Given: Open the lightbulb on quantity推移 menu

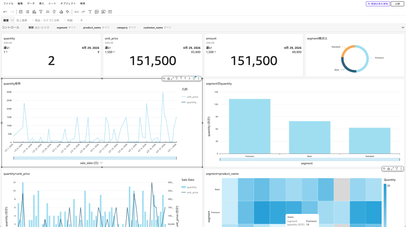Looking at the screenshot, I should [194, 78].
